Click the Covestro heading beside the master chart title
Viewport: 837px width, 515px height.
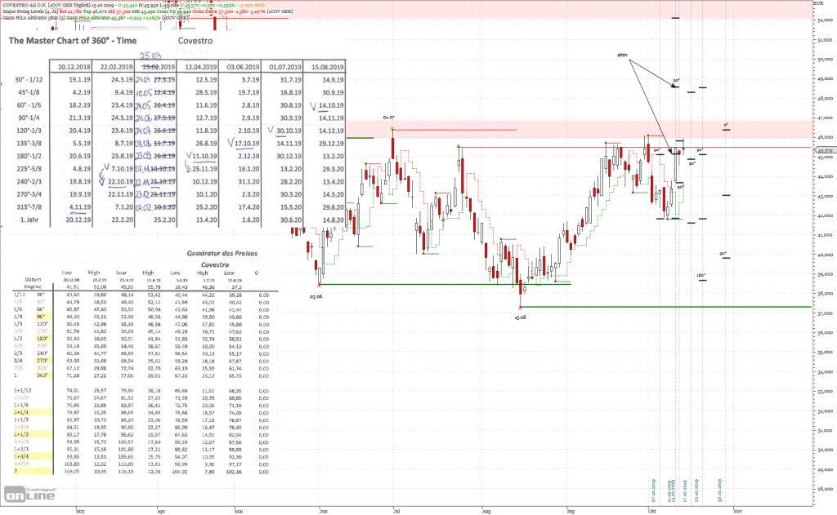pyautogui.click(x=195, y=41)
